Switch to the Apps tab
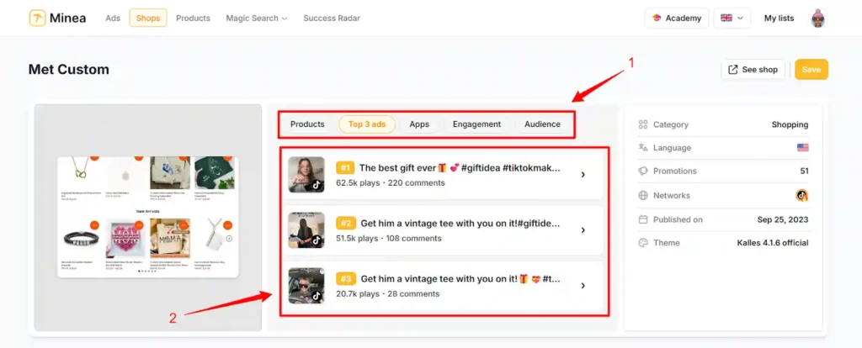 [419, 124]
